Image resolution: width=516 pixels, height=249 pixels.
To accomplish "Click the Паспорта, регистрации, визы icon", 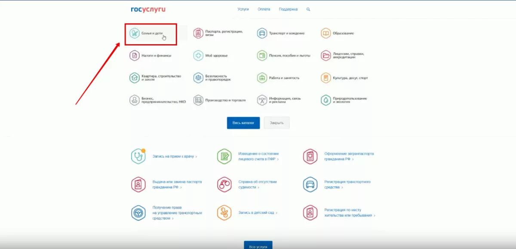I will (x=198, y=33).
